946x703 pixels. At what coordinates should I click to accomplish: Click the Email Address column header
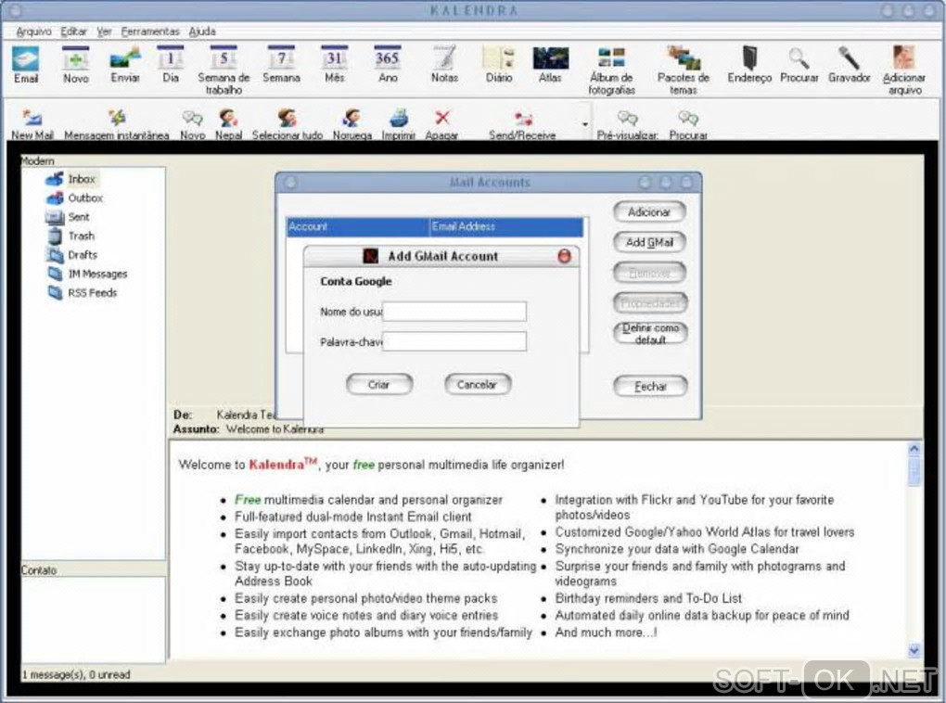pos(506,227)
